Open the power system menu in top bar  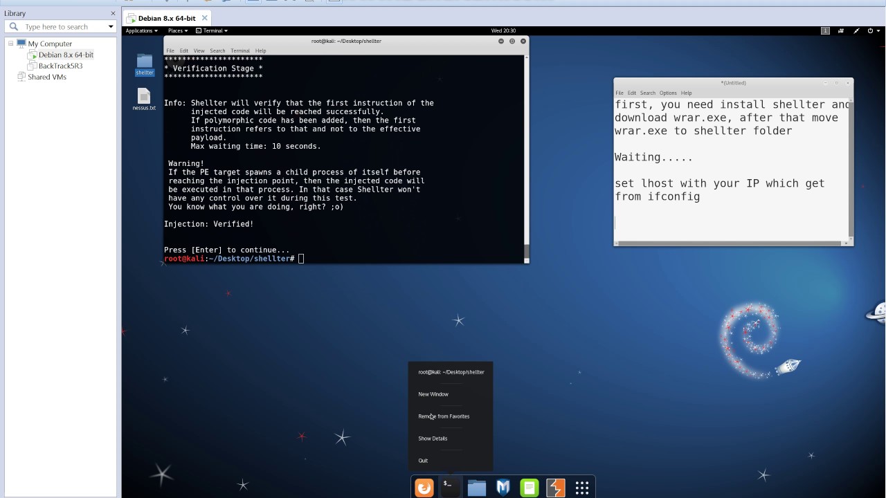(x=873, y=30)
